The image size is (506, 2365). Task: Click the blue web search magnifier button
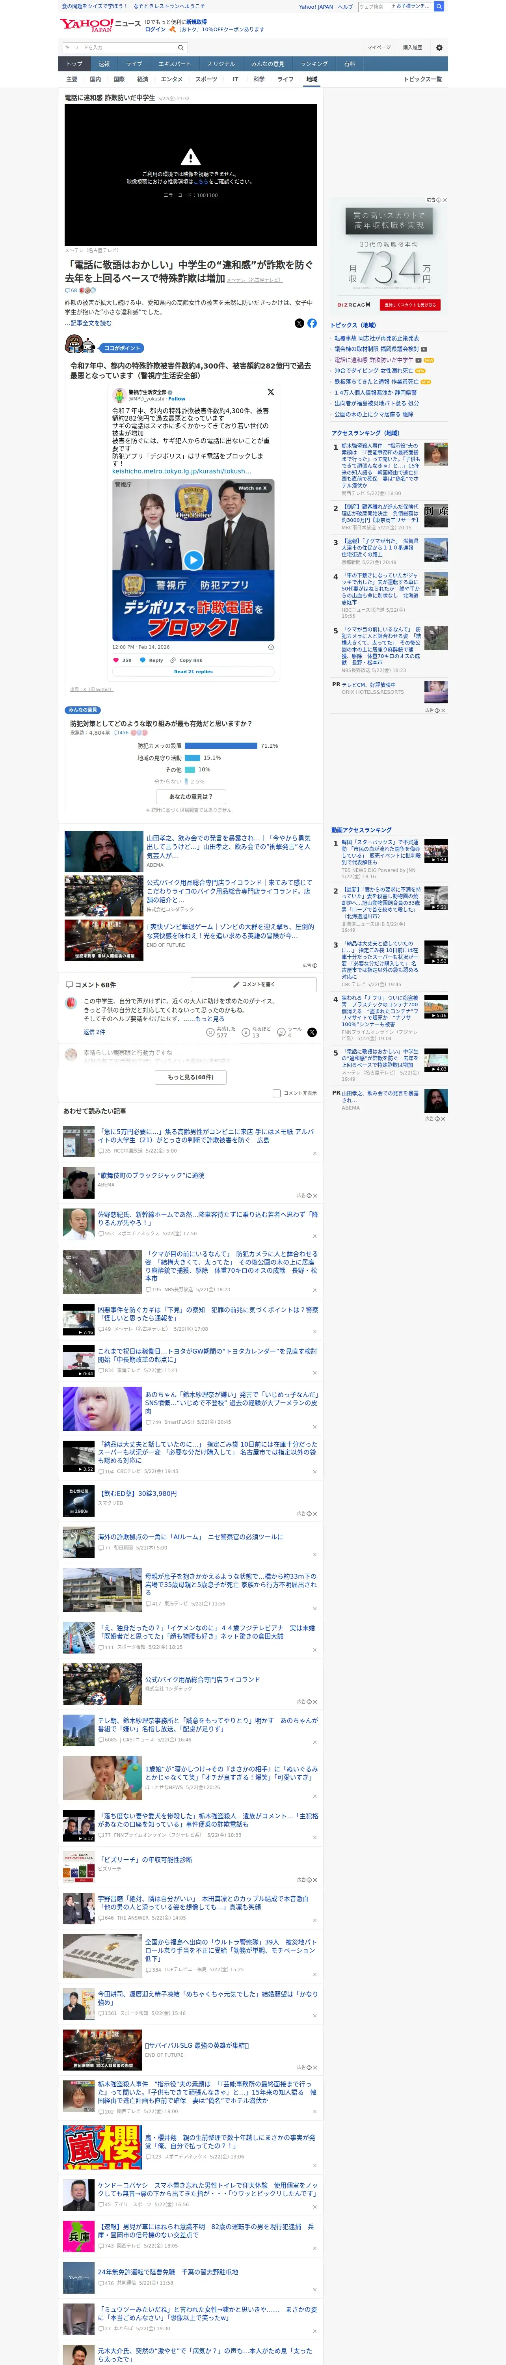point(439,6)
